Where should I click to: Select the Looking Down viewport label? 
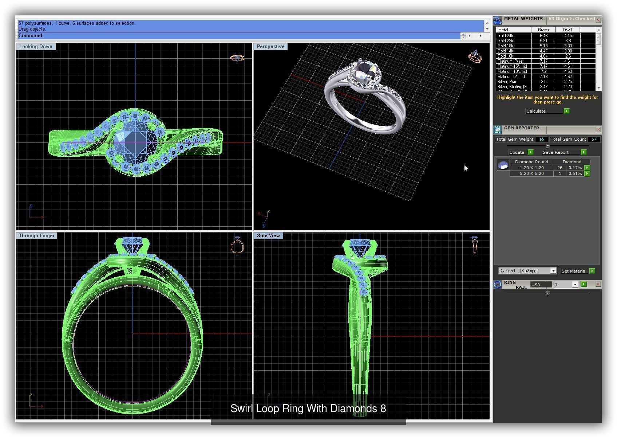pyautogui.click(x=36, y=47)
